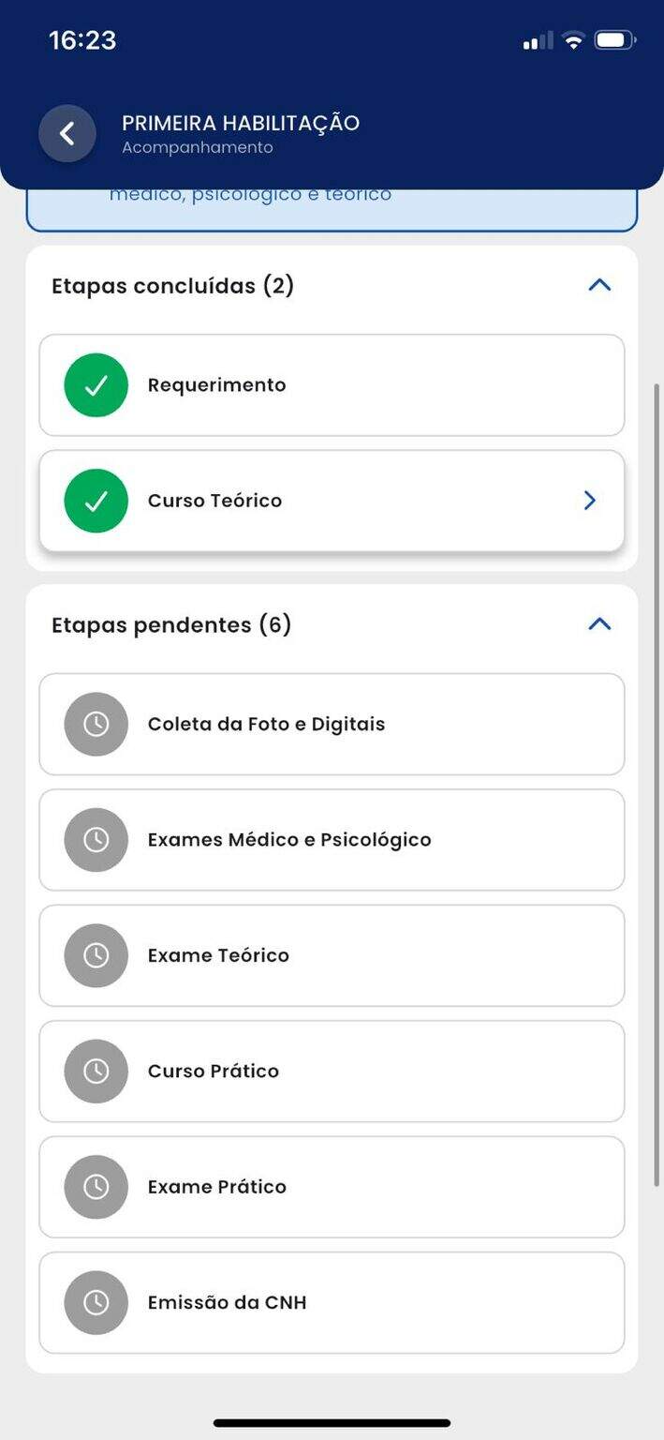
Task: Tap the clock icon beside Exame Teórico
Action: [96, 955]
